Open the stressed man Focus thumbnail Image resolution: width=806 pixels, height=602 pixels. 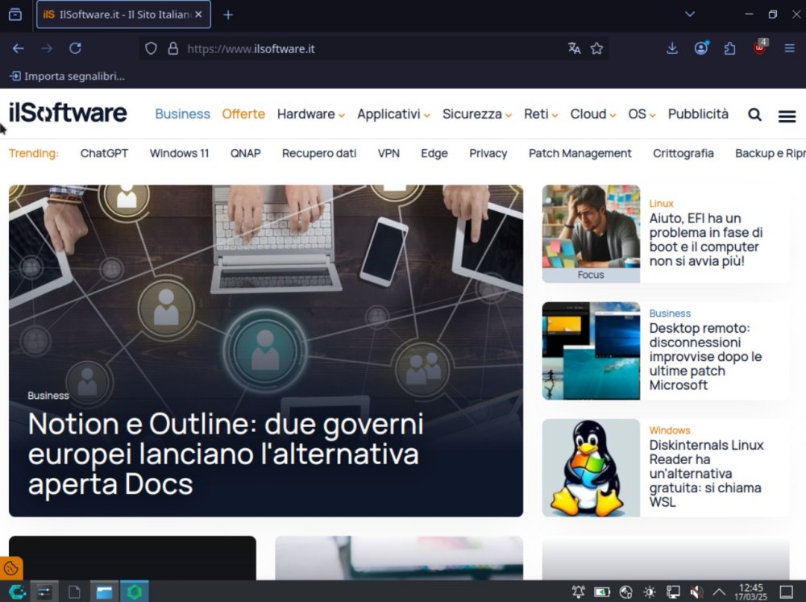click(x=591, y=234)
